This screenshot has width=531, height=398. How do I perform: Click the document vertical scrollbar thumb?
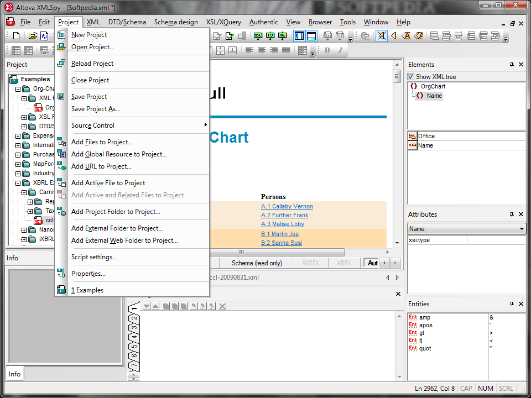397,76
